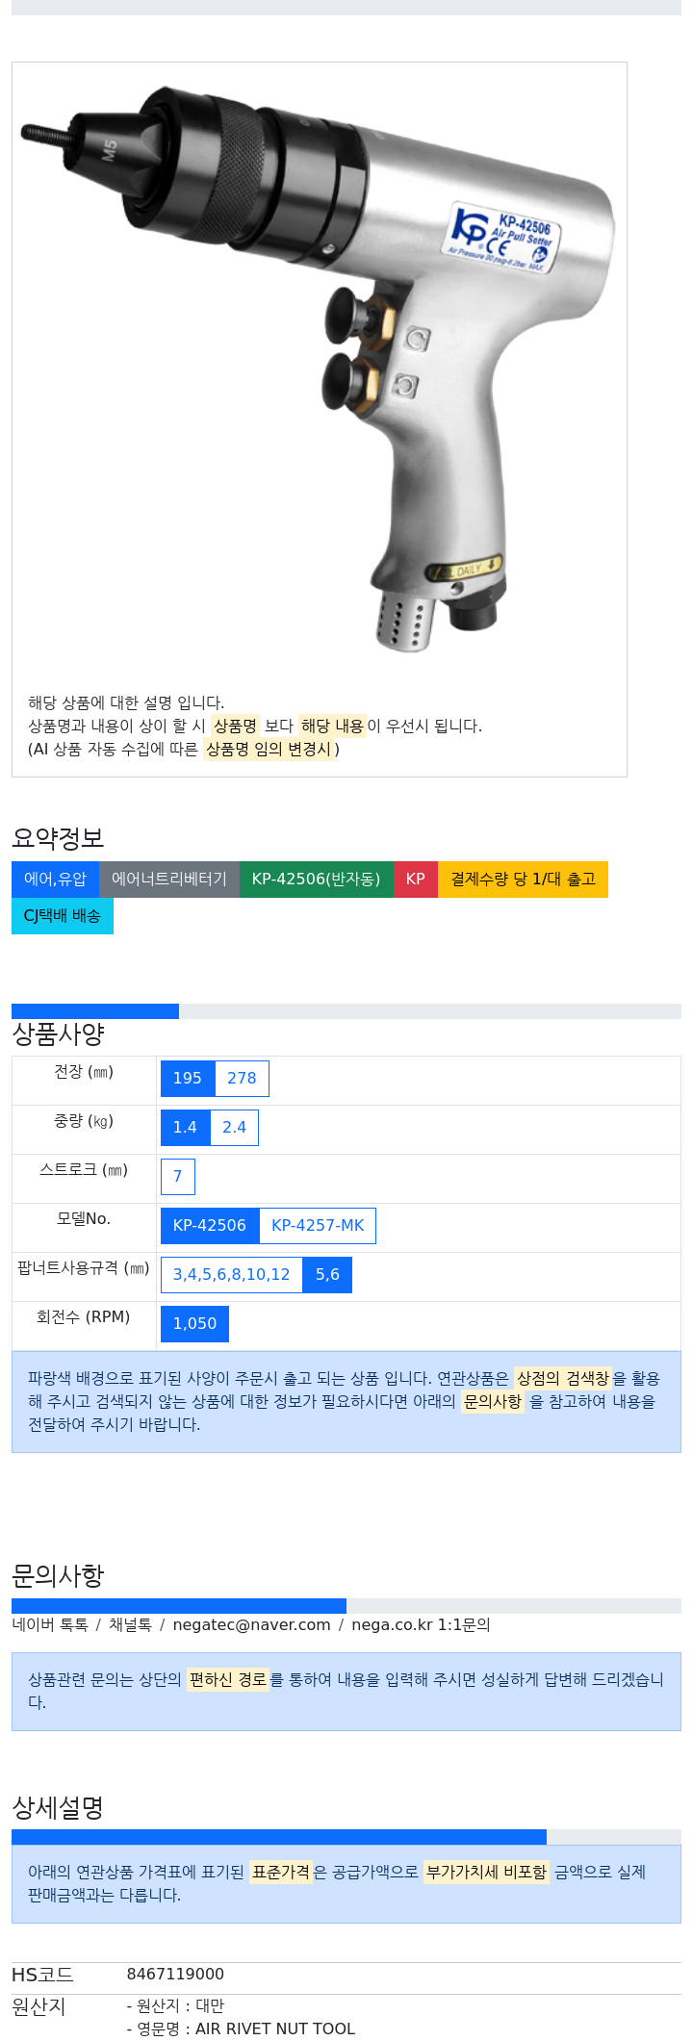
Task: Switch to model KP-4257-MK
Action: 318,1226
